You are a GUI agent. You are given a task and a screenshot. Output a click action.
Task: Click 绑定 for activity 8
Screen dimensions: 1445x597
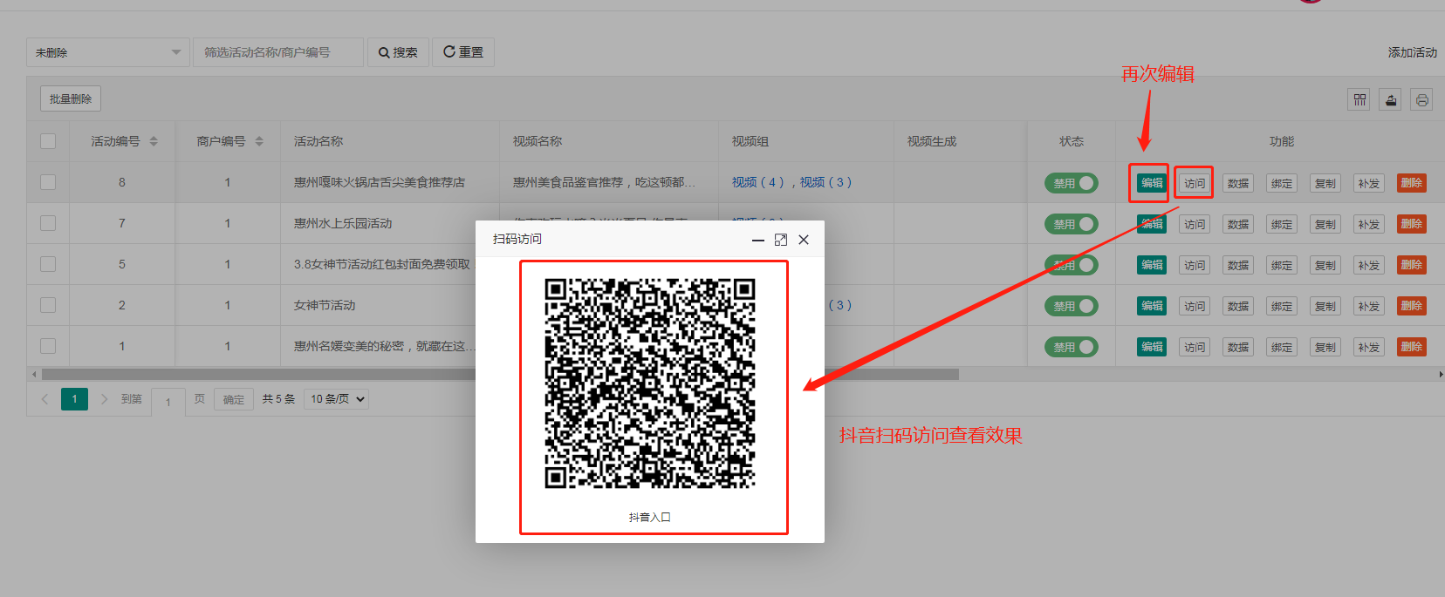1282,183
